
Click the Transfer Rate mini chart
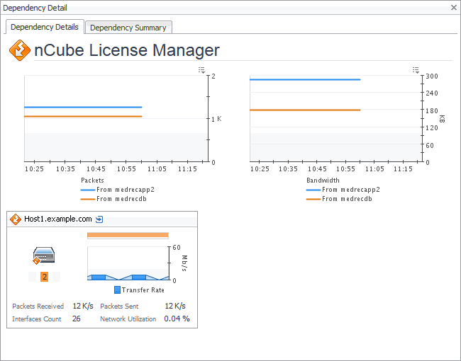(128, 264)
